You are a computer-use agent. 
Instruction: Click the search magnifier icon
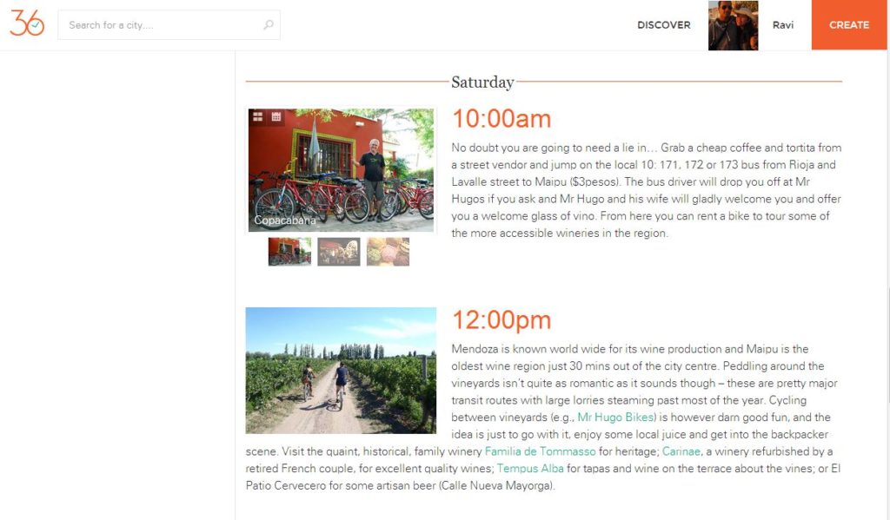click(x=269, y=25)
